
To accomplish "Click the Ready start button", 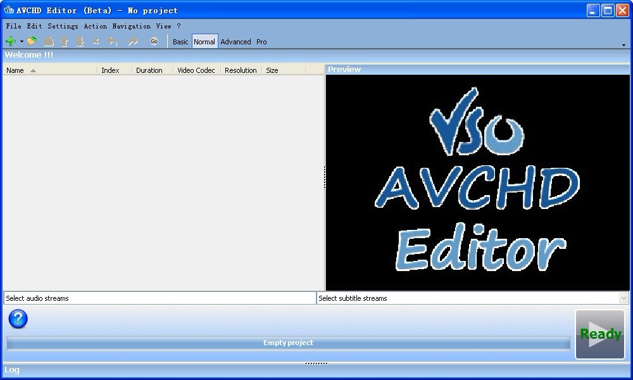I will pos(600,334).
